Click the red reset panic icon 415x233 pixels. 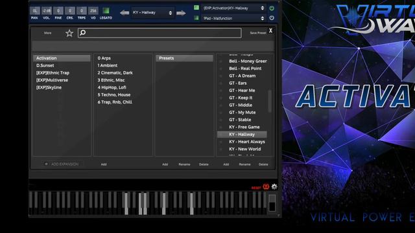266,187
